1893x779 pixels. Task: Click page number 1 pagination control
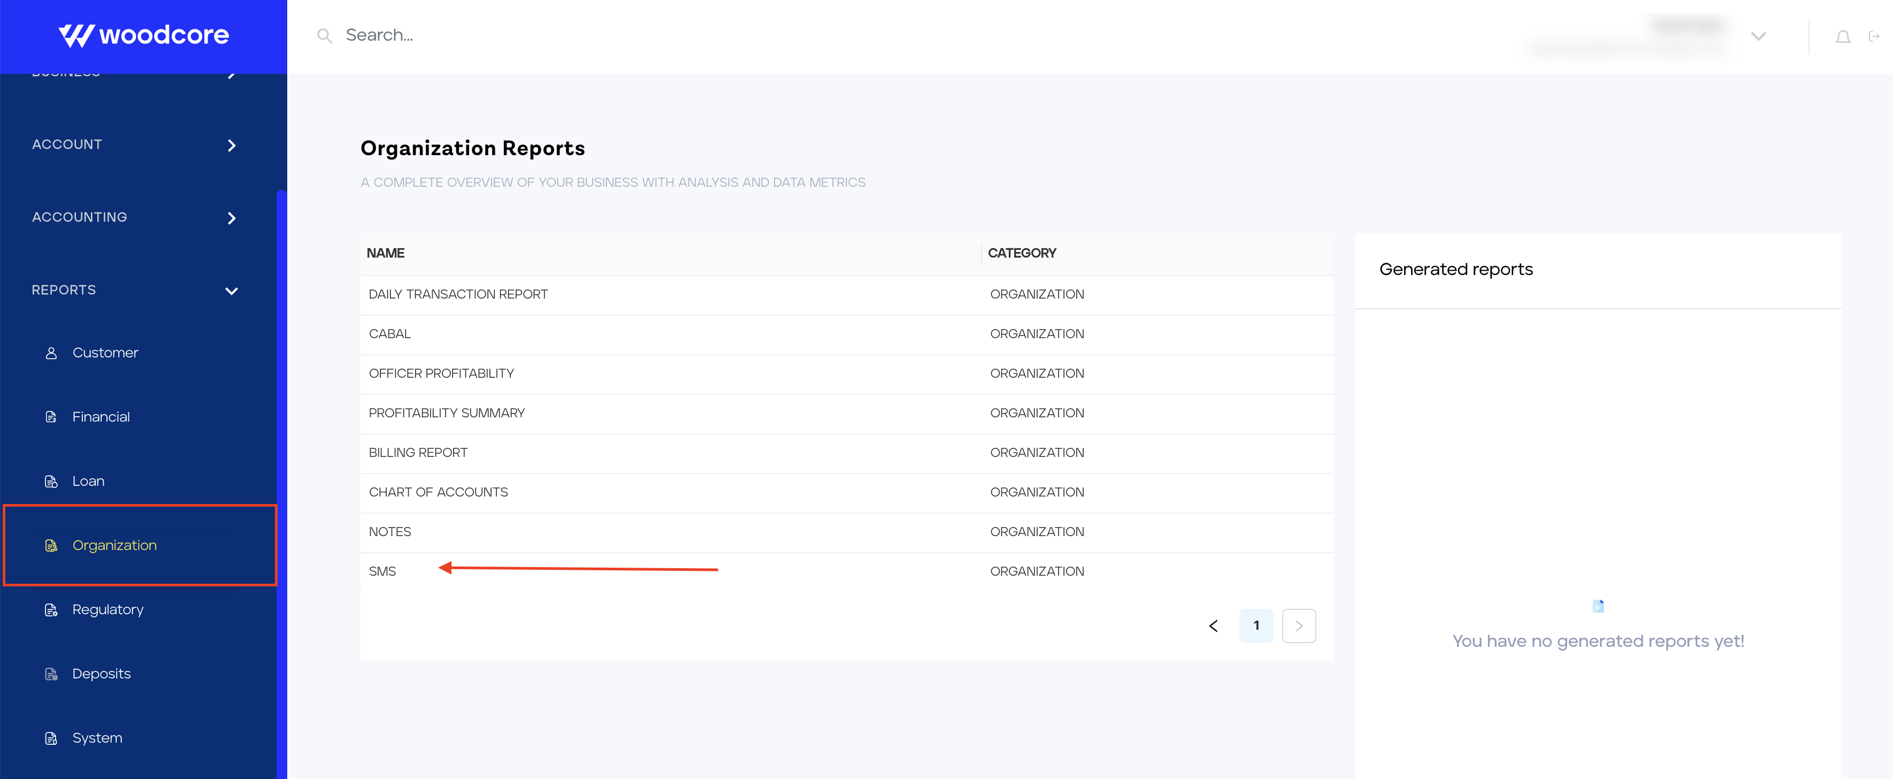1257,625
